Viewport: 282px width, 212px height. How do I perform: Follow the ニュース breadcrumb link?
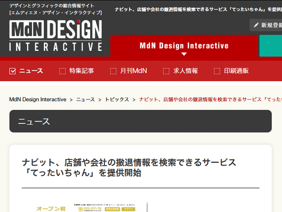[85, 99]
